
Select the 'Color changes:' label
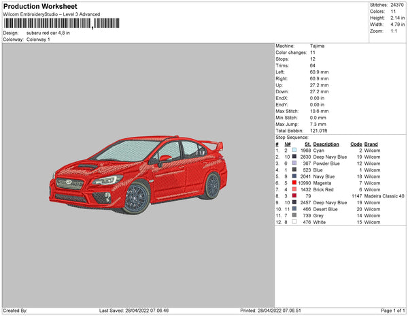tap(292, 52)
